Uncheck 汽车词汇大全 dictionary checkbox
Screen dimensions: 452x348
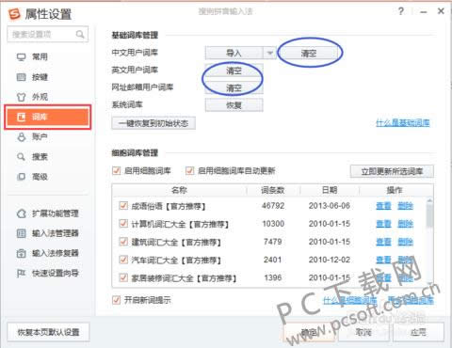[123, 260]
